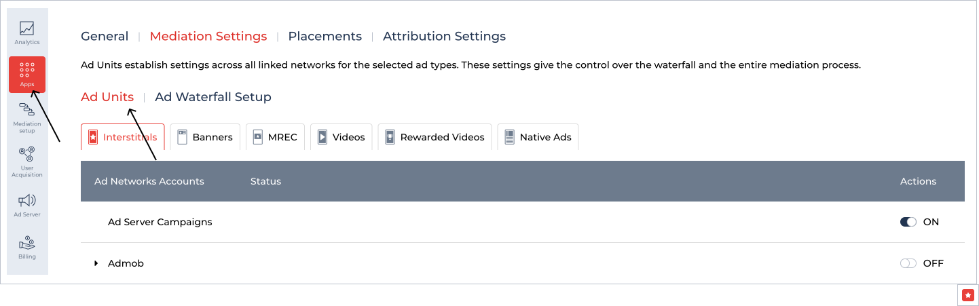Turn off Ad Server Campaigns toggle

point(908,222)
